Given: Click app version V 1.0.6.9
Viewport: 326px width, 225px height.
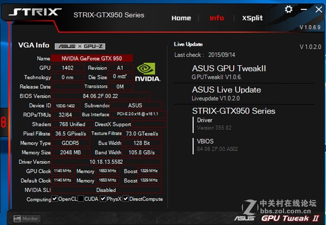Looking at the screenshot, I should click(x=310, y=27).
